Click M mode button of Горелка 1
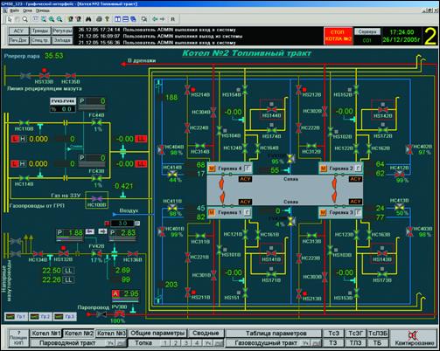This screenshot has height=351, width=440. coord(212,213)
